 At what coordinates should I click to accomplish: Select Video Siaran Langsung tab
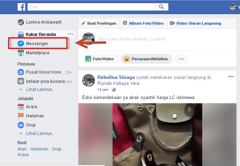pos(199,23)
